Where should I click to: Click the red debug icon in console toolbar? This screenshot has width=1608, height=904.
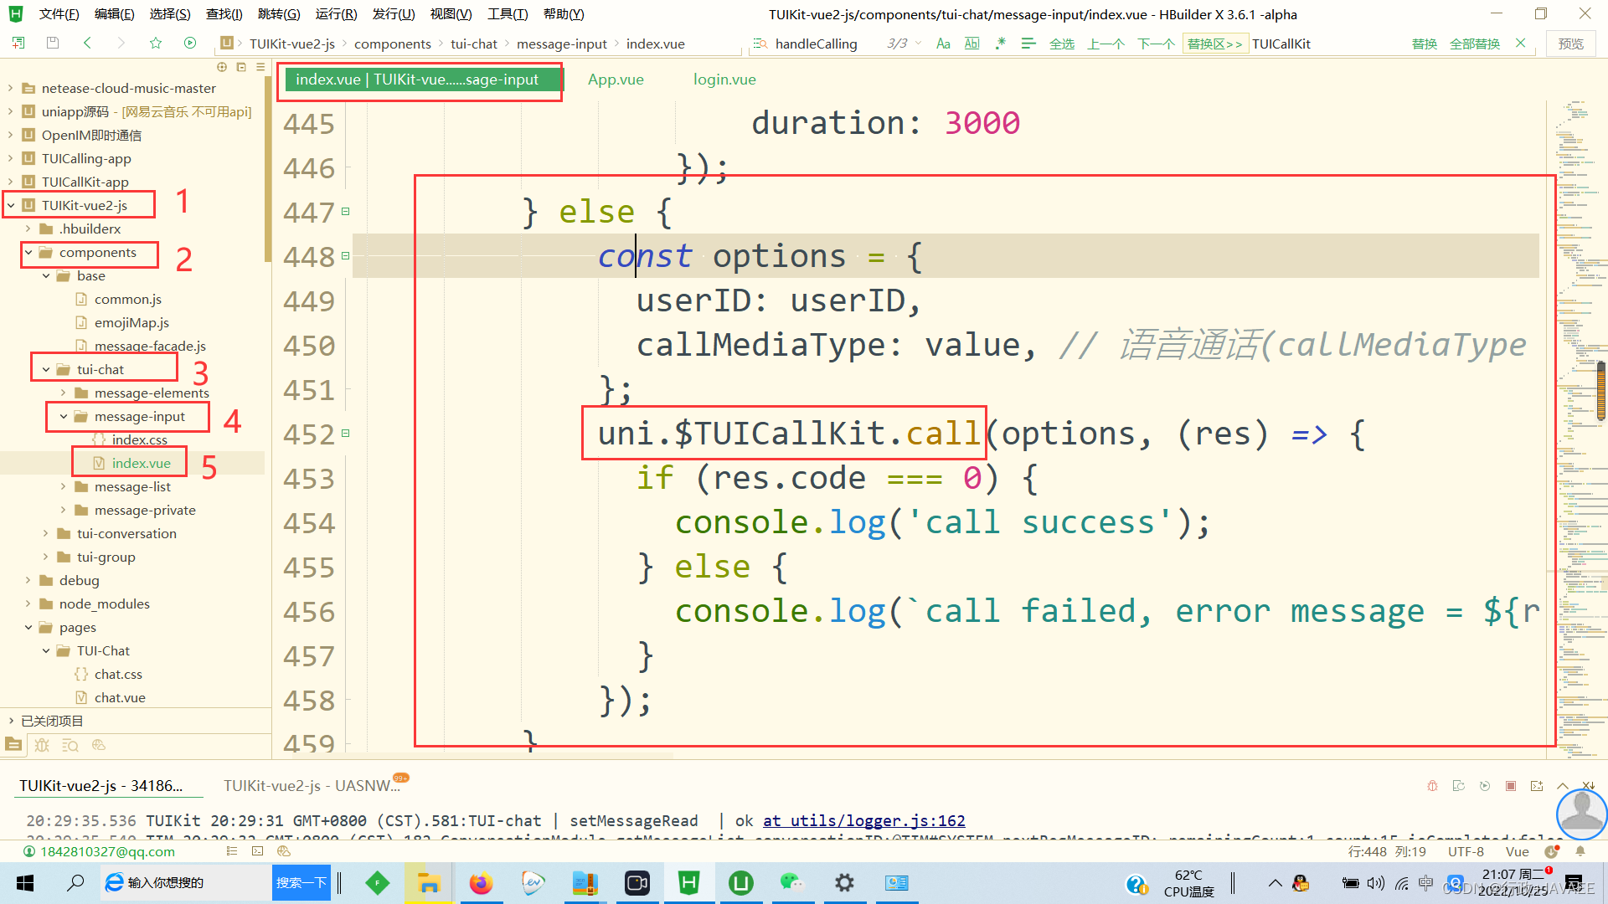[x=1432, y=786]
